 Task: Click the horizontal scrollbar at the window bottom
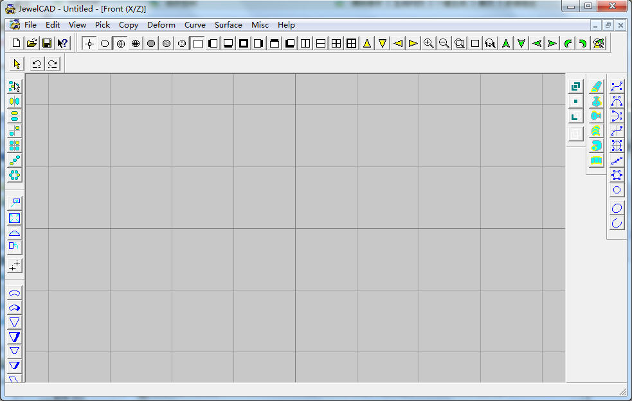[315, 391]
